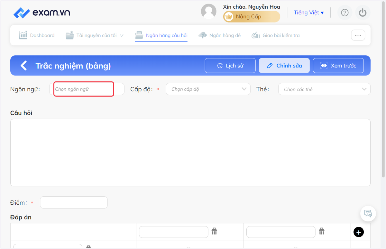Click the vertical page scrollbar
The height and width of the screenshot is (249, 386).
pyautogui.click(x=383, y=90)
